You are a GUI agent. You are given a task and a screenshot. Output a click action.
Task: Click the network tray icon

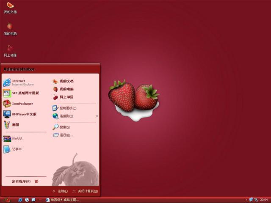[x=251, y=200]
